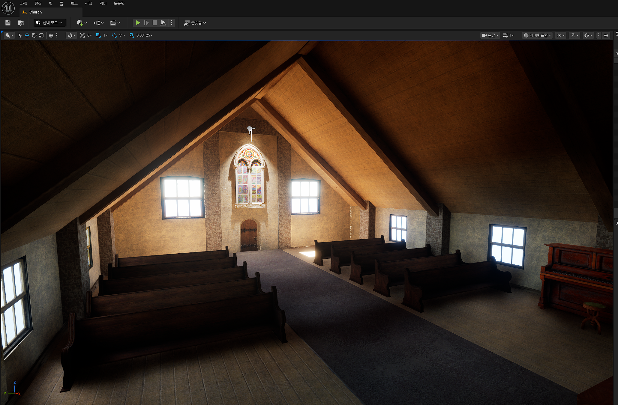Image resolution: width=618 pixels, height=405 pixels.
Task: Click the viewport layout grid icon
Action: 606,35
